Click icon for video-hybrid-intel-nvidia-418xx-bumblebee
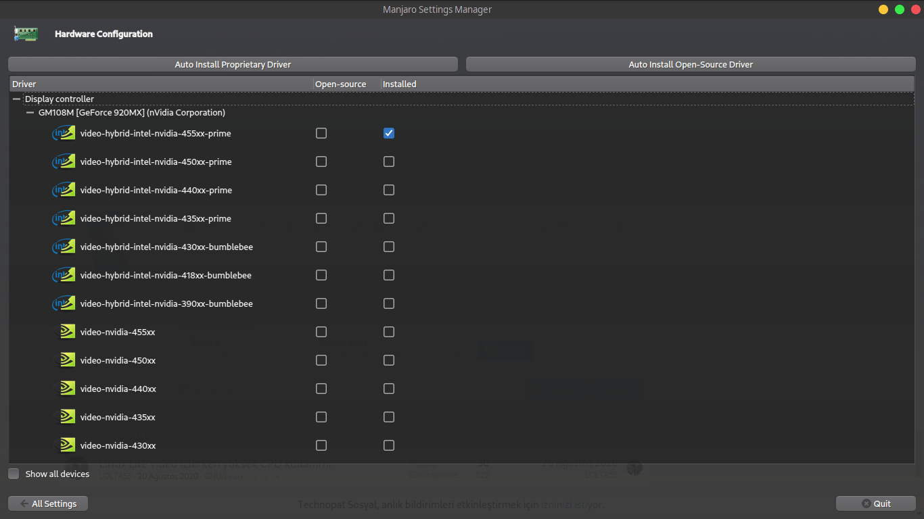Screen dimensions: 924x519 (64, 275)
